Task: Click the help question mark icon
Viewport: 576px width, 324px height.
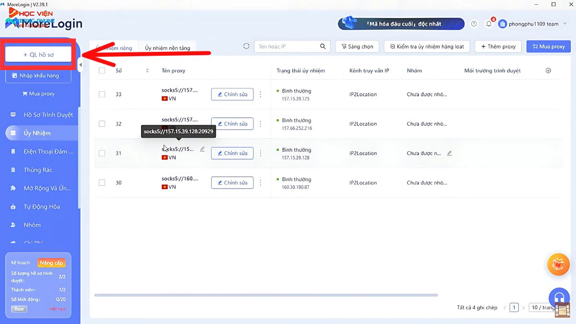Action: click(x=474, y=24)
